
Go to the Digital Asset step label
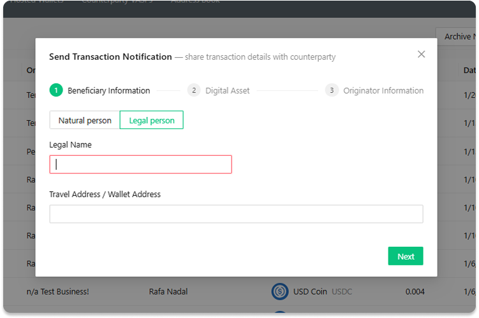coord(227,90)
